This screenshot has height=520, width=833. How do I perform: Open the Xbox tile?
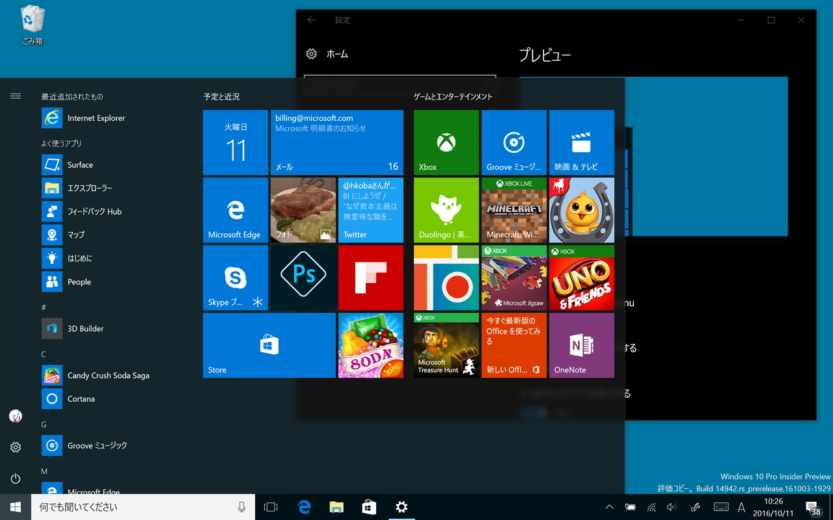pyautogui.click(x=446, y=142)
